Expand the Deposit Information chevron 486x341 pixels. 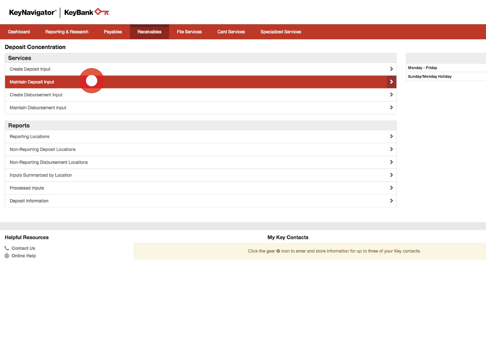(391, 200)
